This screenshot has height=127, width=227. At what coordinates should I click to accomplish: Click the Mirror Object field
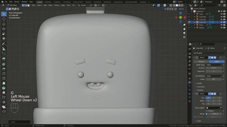click(214, 108)
